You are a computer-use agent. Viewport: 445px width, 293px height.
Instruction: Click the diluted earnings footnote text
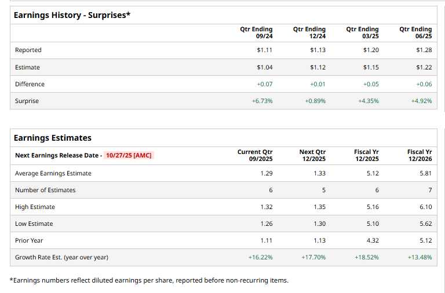coord(149,280)
